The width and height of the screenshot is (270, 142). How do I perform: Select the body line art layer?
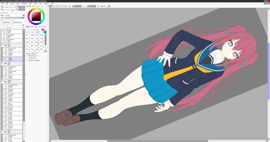pyautogui.click(x=12, y=136)
